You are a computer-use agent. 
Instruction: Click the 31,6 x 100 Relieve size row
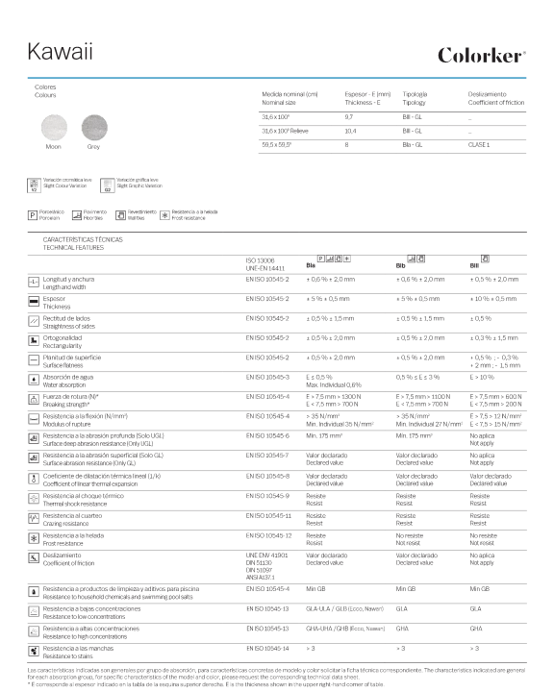tap(392, 131)
